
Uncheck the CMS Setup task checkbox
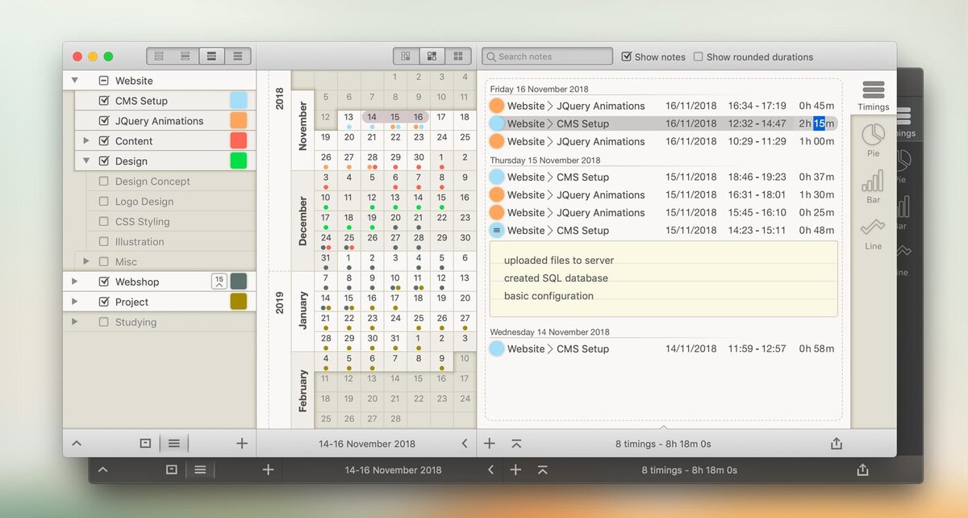[x=103, y=101]
